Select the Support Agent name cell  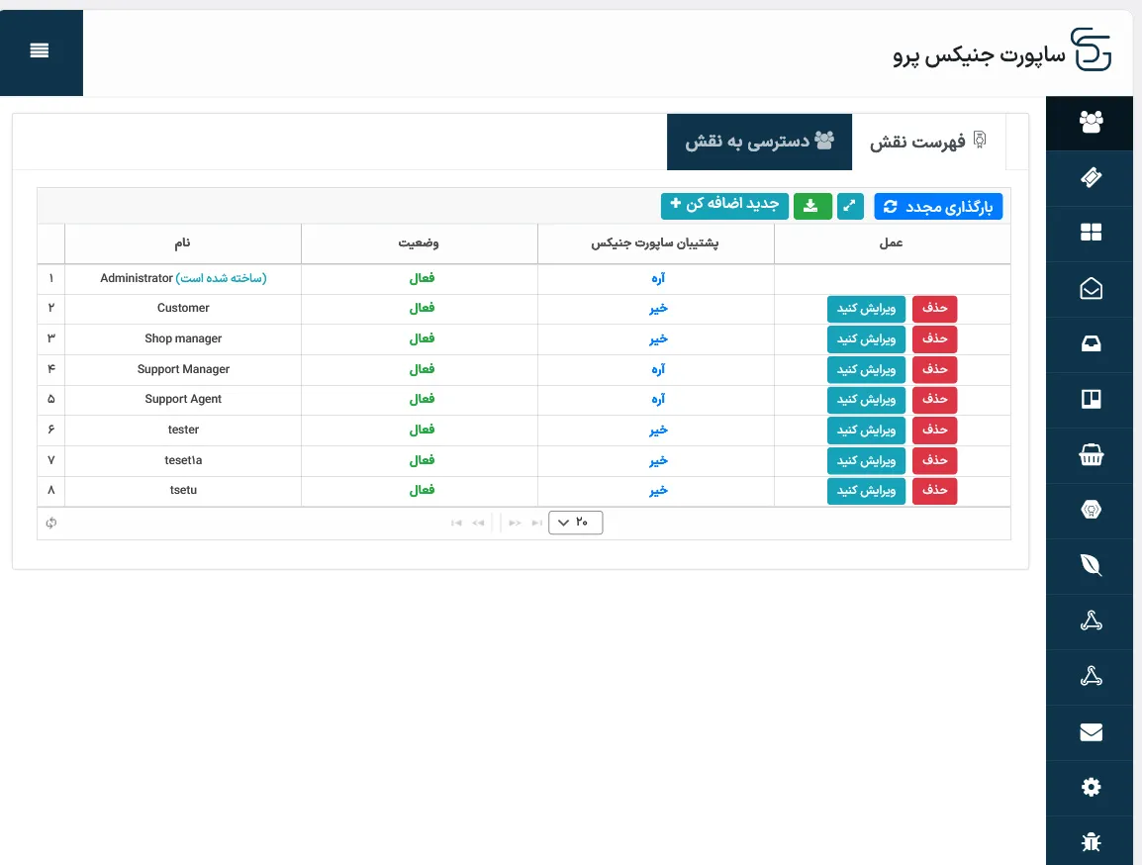coord(183,399)
